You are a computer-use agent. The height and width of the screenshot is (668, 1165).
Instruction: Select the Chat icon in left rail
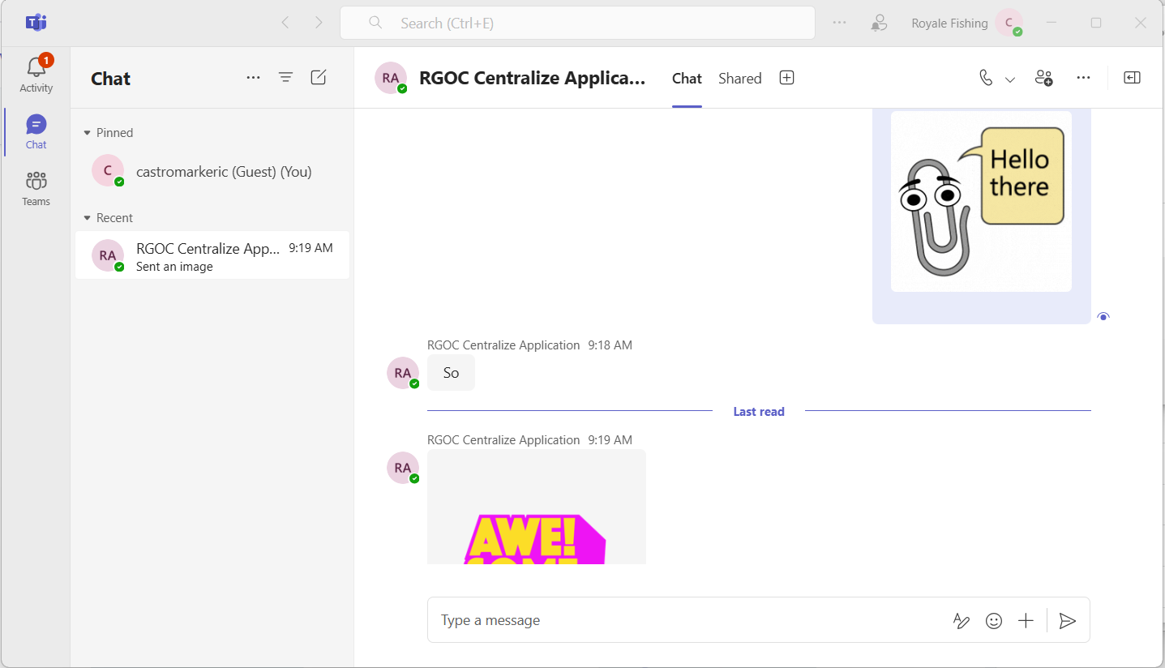(36, 132)
